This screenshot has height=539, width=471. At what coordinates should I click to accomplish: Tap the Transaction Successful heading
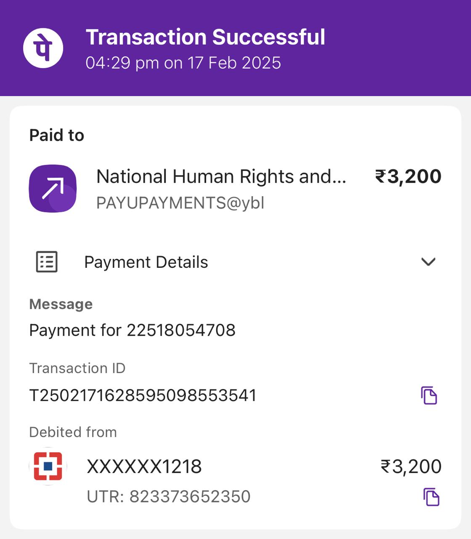[x=205, y=37]
